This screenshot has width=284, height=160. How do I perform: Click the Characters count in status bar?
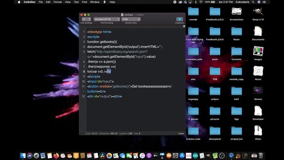(108, 133)
